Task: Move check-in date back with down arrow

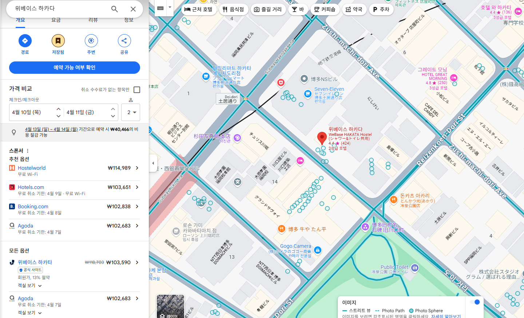Action: 59,116
